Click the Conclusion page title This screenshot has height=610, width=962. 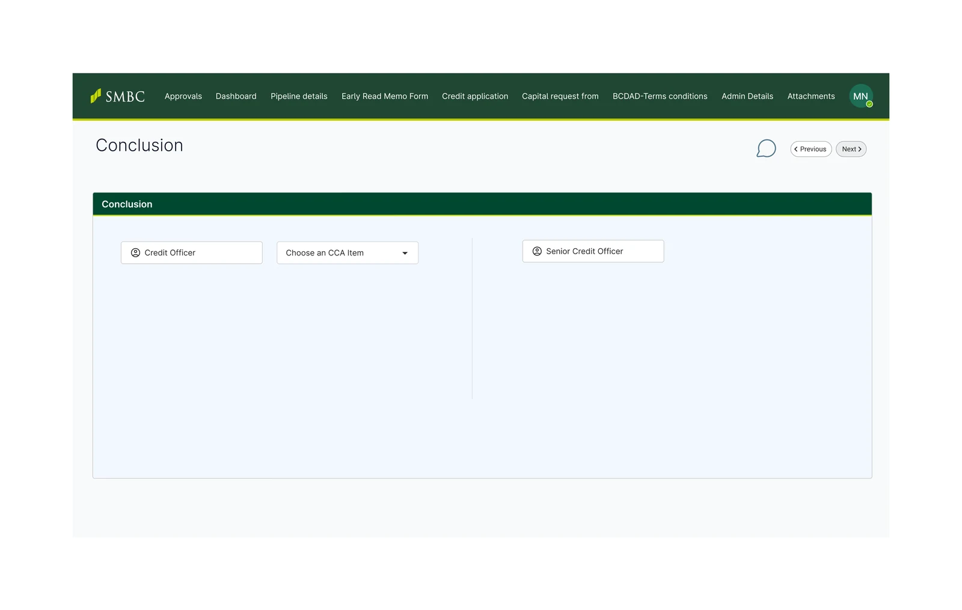click(x=139, y=145)
